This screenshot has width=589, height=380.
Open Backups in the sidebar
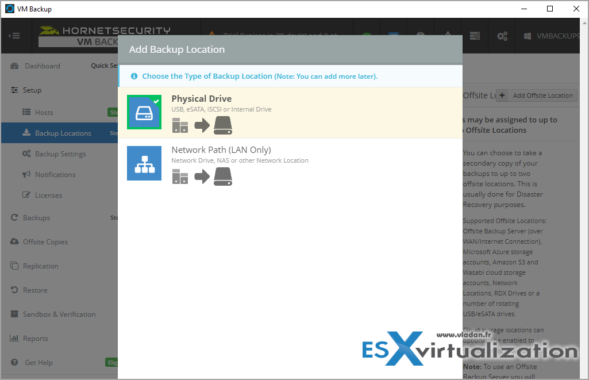[36, 218]
